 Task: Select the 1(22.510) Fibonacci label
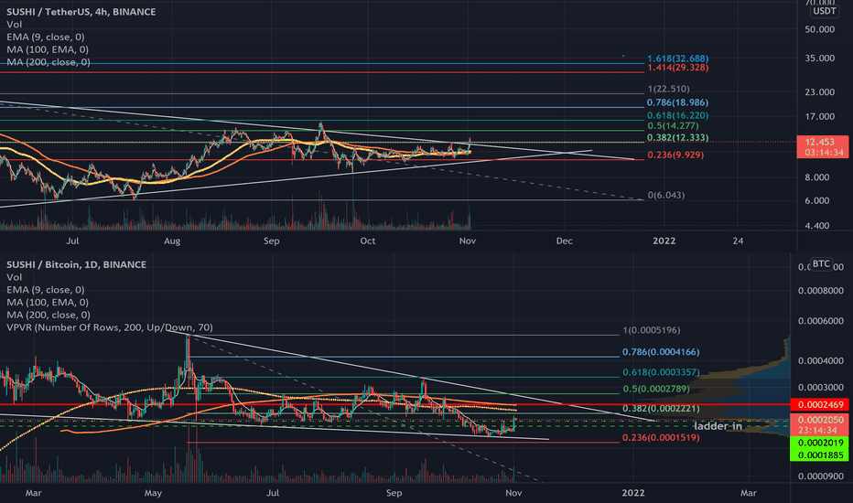point(669,89)
